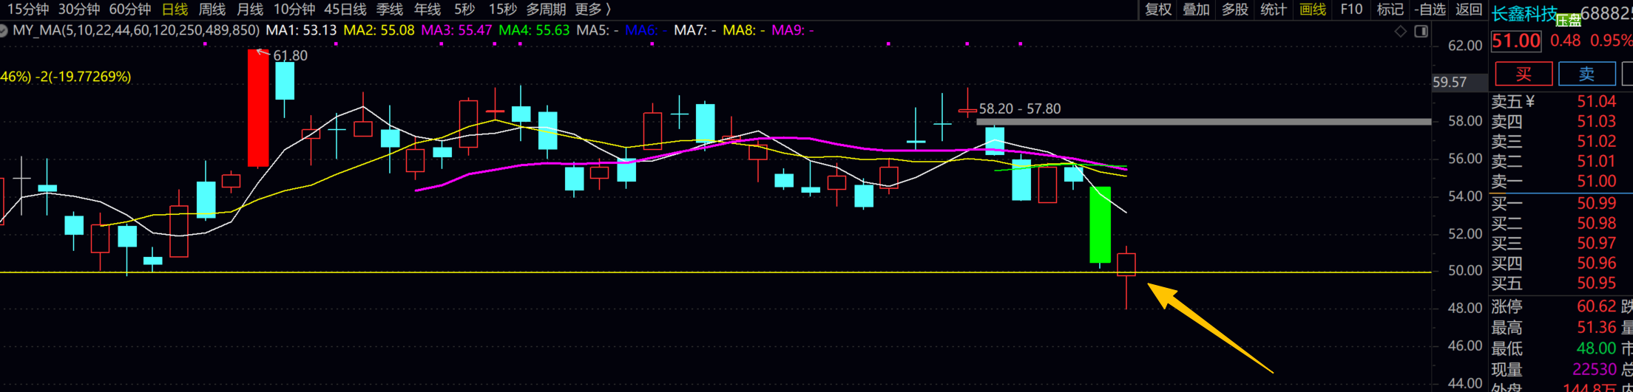
Task: Click the MA4: 55.63 value
Action: click(534, 30)
